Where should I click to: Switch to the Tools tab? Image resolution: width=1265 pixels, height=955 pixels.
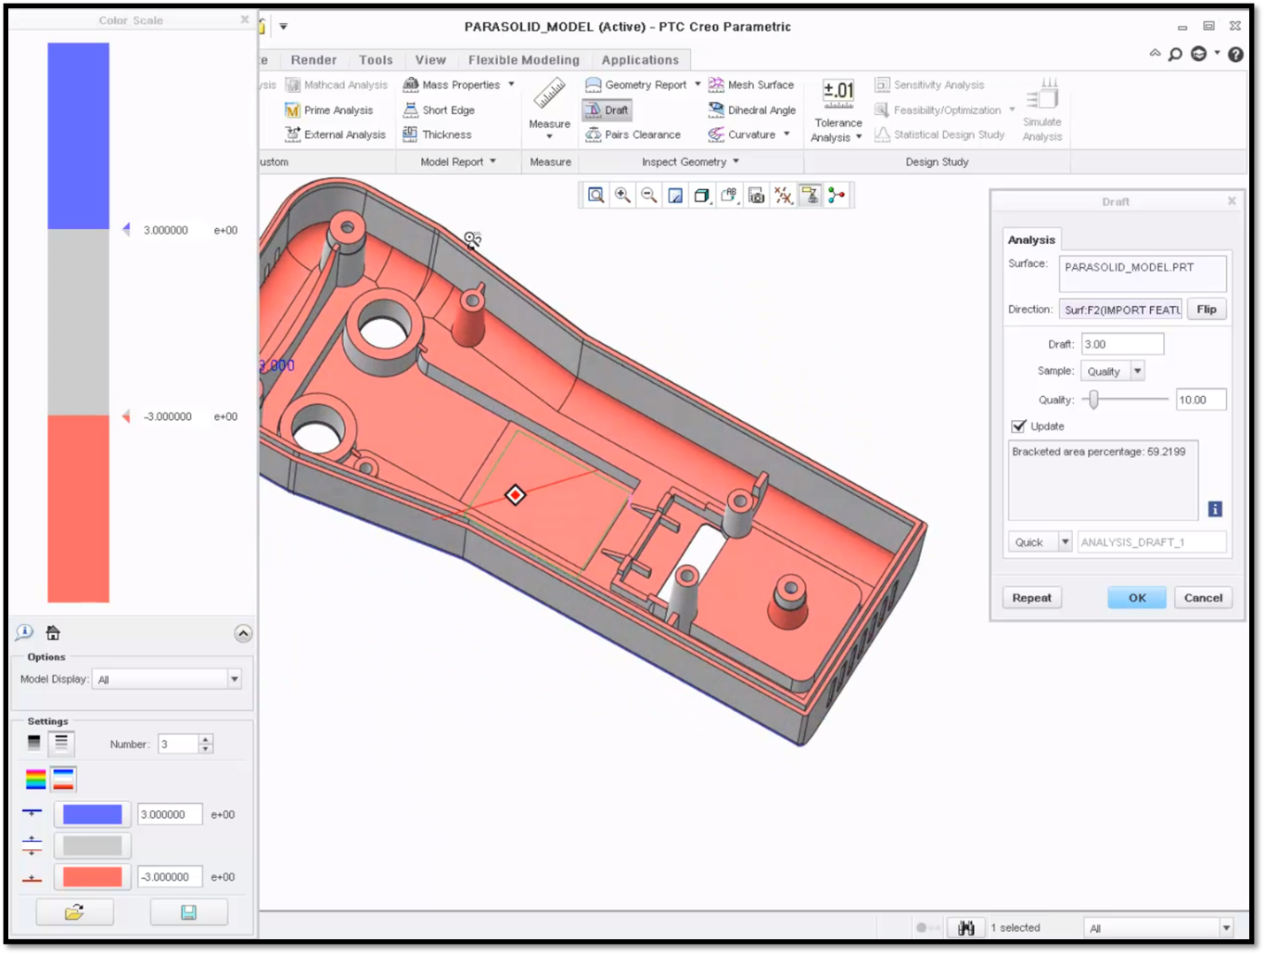click(x=376, y=60)
